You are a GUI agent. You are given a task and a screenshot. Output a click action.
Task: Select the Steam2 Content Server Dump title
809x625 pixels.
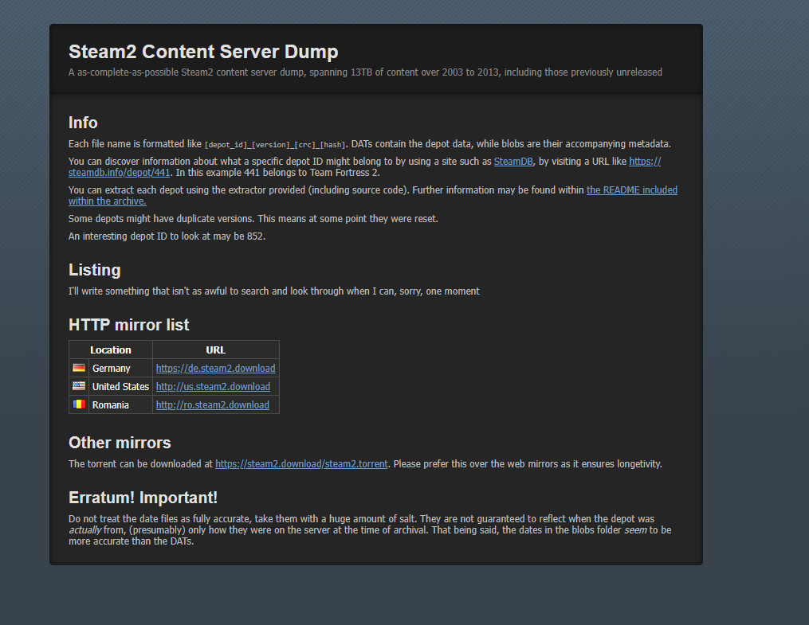[203, 52]
